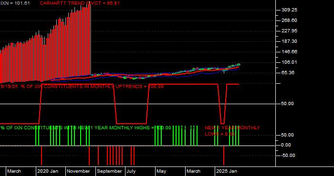334x176 pixels.
Task: Click the -50.00 level on highs/lows axis
Action: pos(288,156)
